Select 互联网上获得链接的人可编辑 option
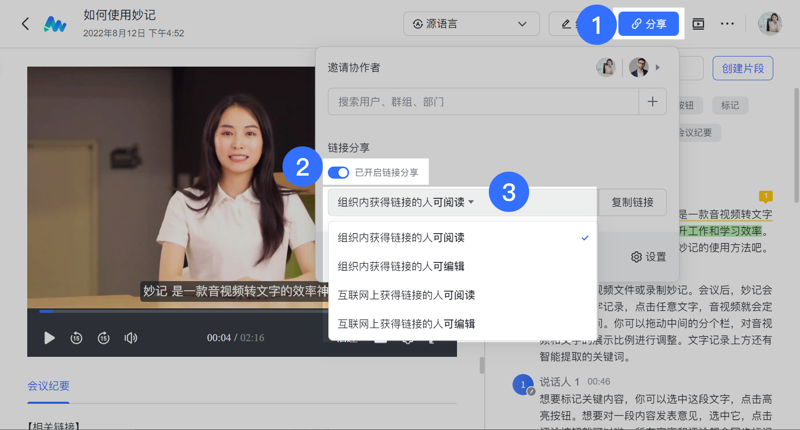This screenshot has height=430, width=800. point(463,324)
